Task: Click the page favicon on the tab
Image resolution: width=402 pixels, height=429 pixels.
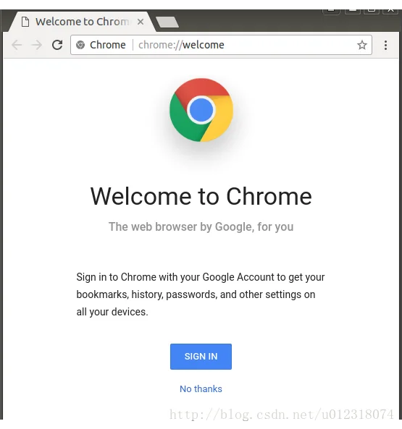Action: coord(25,22)
